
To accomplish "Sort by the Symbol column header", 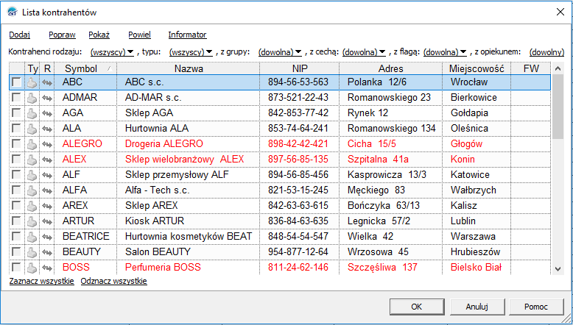I will (x=85, y=68).
